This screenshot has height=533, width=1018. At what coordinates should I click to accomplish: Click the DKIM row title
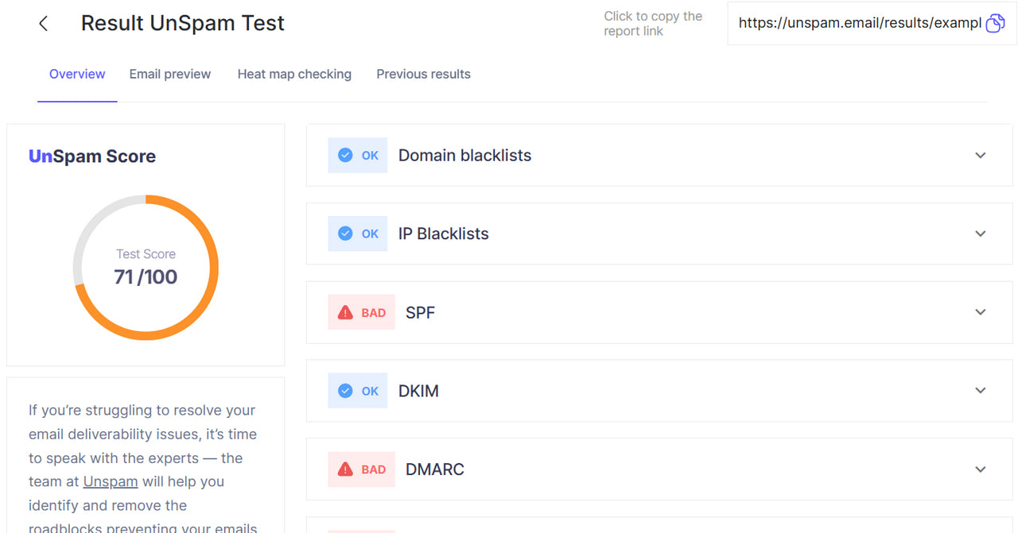pos(418,391)
